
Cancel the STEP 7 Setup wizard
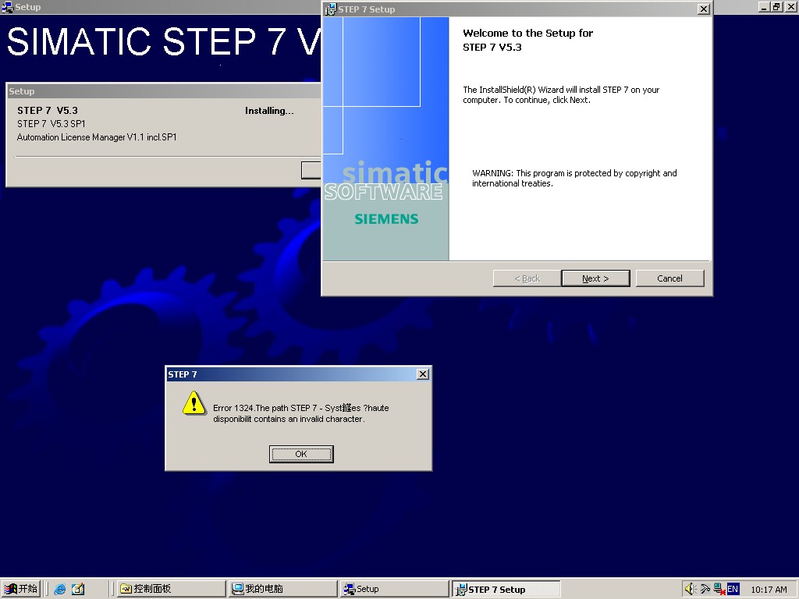669,278
